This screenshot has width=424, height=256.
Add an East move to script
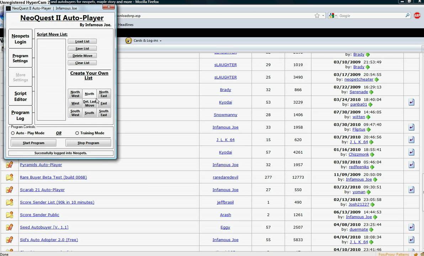(x=104, y=103)
